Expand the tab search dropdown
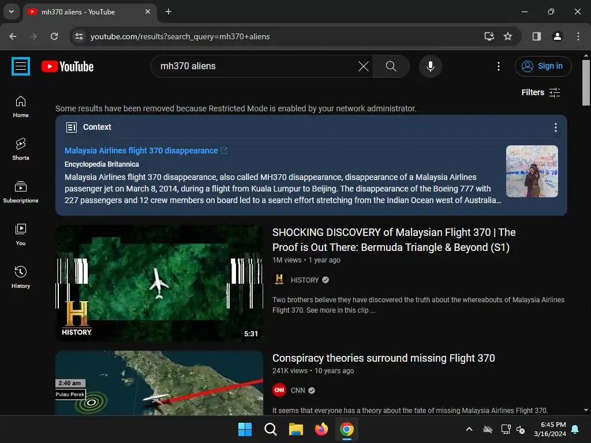This screenshot has width=591, height=443. point(12,12)
